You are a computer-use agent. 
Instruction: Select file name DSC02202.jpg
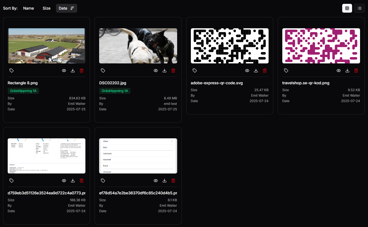tap(113, 83)
